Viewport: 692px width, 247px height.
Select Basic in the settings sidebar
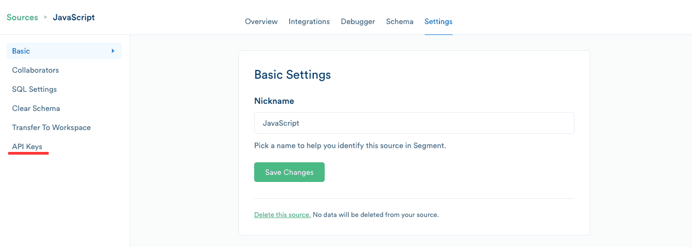21,51
